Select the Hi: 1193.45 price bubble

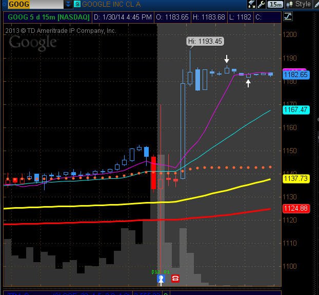coord(205,42)
